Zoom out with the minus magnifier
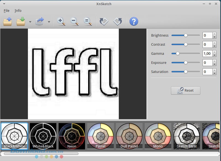 pyautogui.click(x=75, y=21)
